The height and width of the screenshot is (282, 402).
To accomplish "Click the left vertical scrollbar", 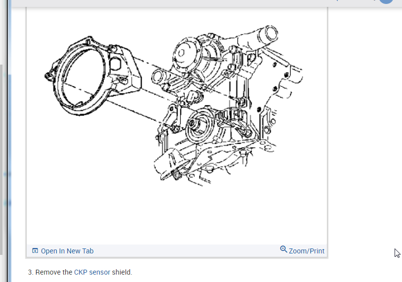I will tap(1, 160).
